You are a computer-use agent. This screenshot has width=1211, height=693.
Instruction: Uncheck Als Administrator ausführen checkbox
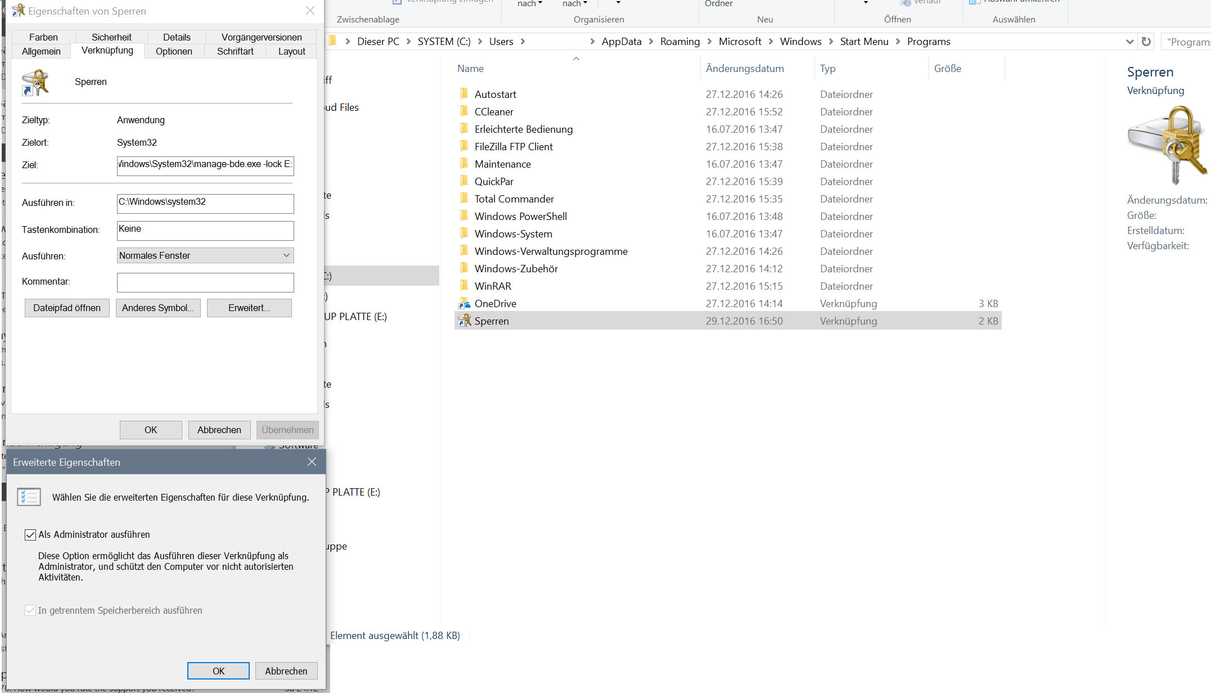click(x=30, y=535)
